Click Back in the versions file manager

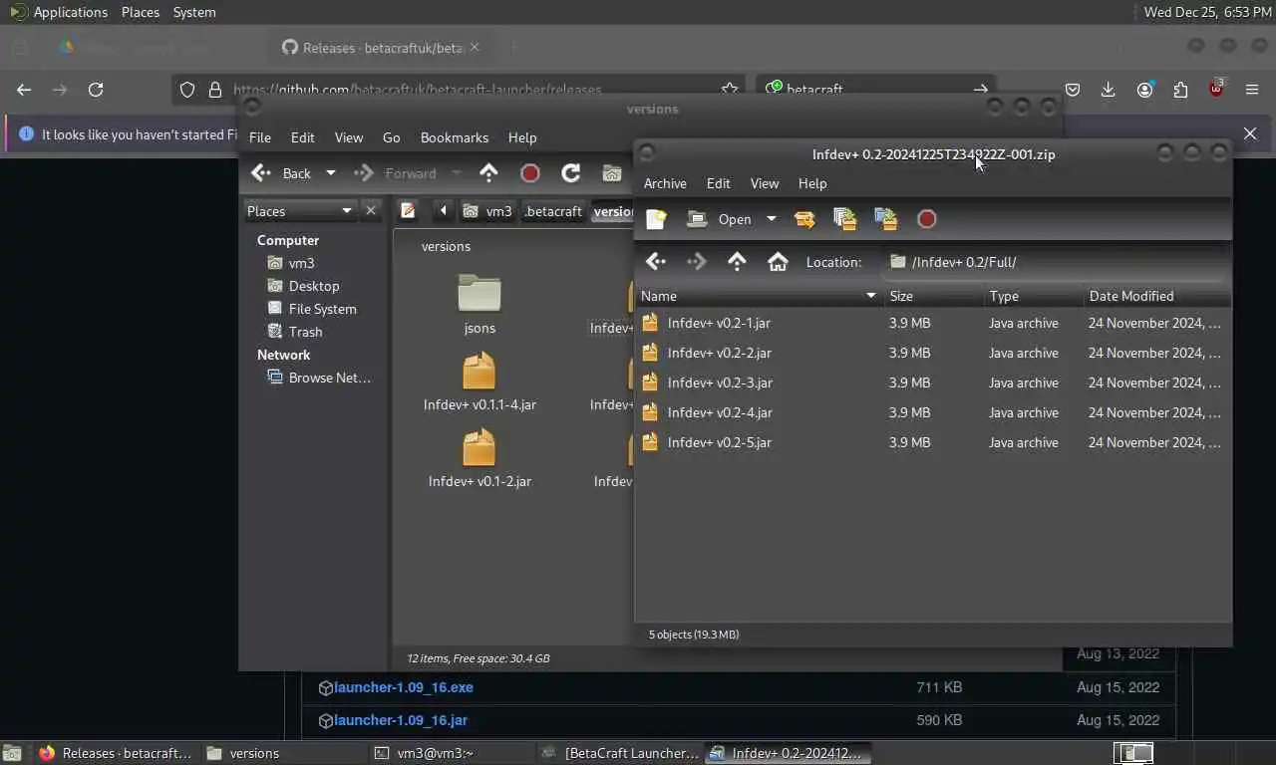click(282, 173)
